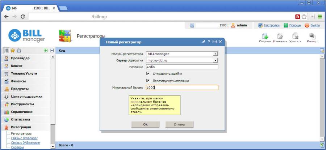
Task: Expand the Провайдер menu section
Action: pyautogui.click(x=26, y=58)
